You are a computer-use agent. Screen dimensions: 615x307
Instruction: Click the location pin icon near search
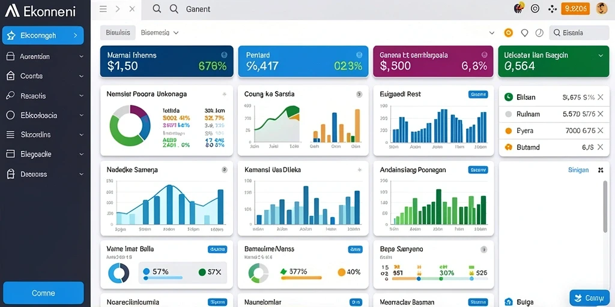[524, 34]
